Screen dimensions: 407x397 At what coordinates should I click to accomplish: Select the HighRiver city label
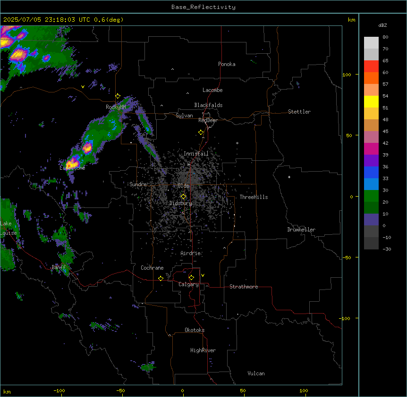pyautogui.click(x=203, y=350)
